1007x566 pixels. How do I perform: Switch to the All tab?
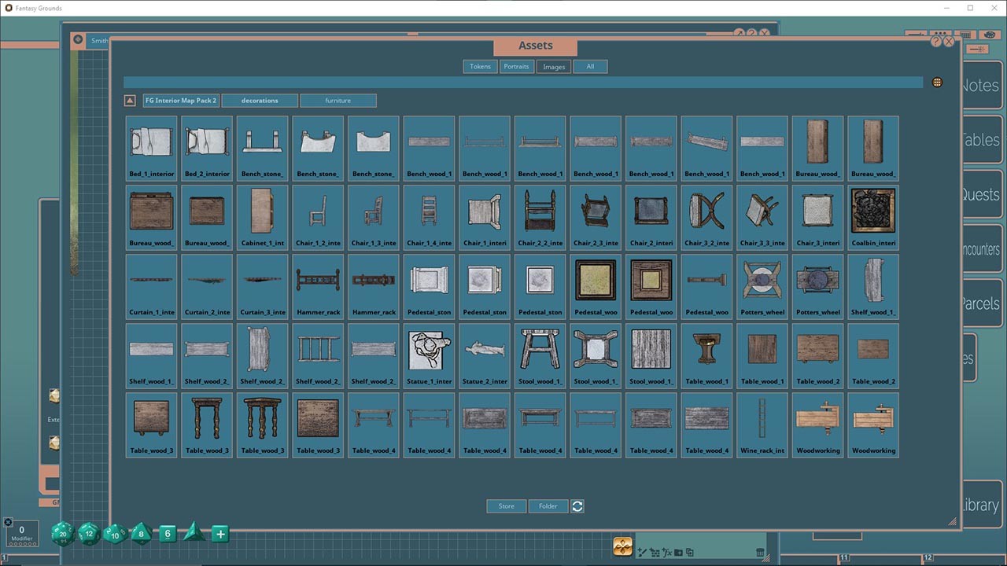point(590,66)
